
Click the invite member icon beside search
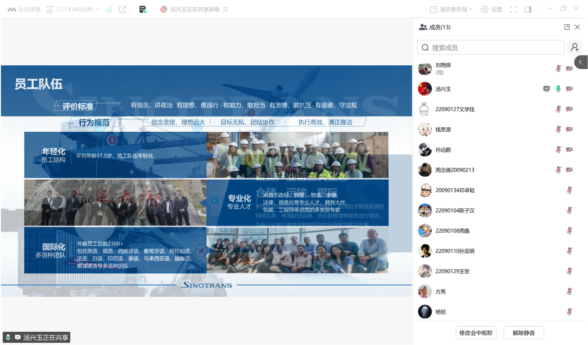point(575,47)
